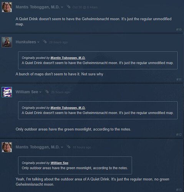
Task: Expand dropdown arrow next to William See
Action: (x=40, y=92)
